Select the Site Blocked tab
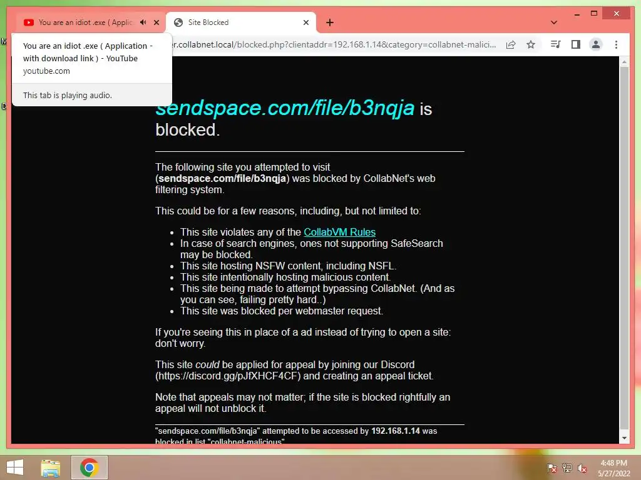 pyautogui.click(x=241, y=22)
